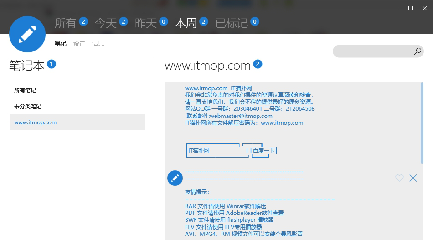Click the magnifier search icon
Viewport: 433px width, 250px height.
tap(417, 51)
